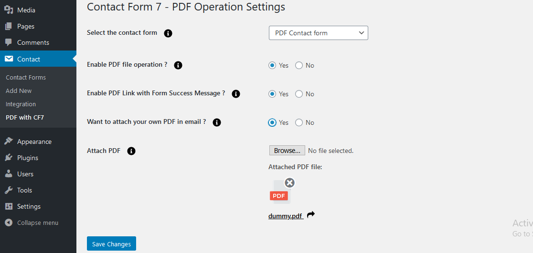Click info icon for Enable PDF file operation
This screenshot has height=253, width=533.
(x=178, y=65)
